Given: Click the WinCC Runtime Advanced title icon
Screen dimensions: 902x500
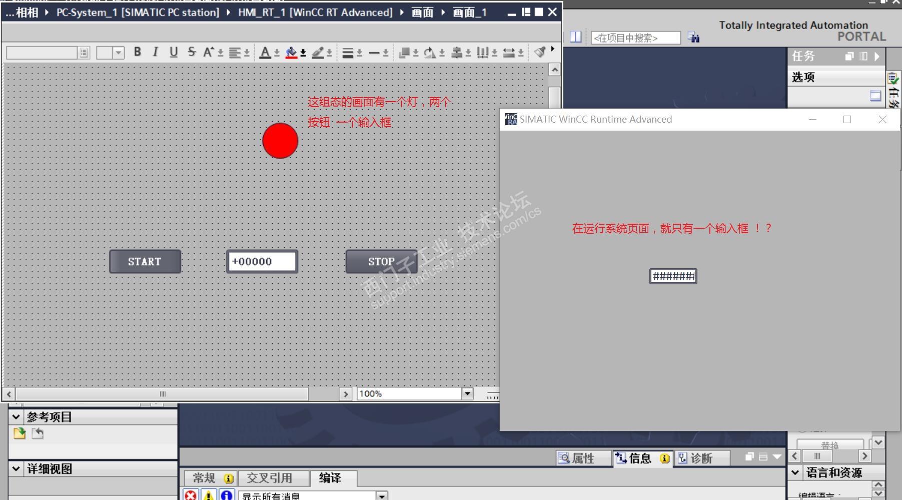Looking at the screenshot, I should [x=511, y=119].
